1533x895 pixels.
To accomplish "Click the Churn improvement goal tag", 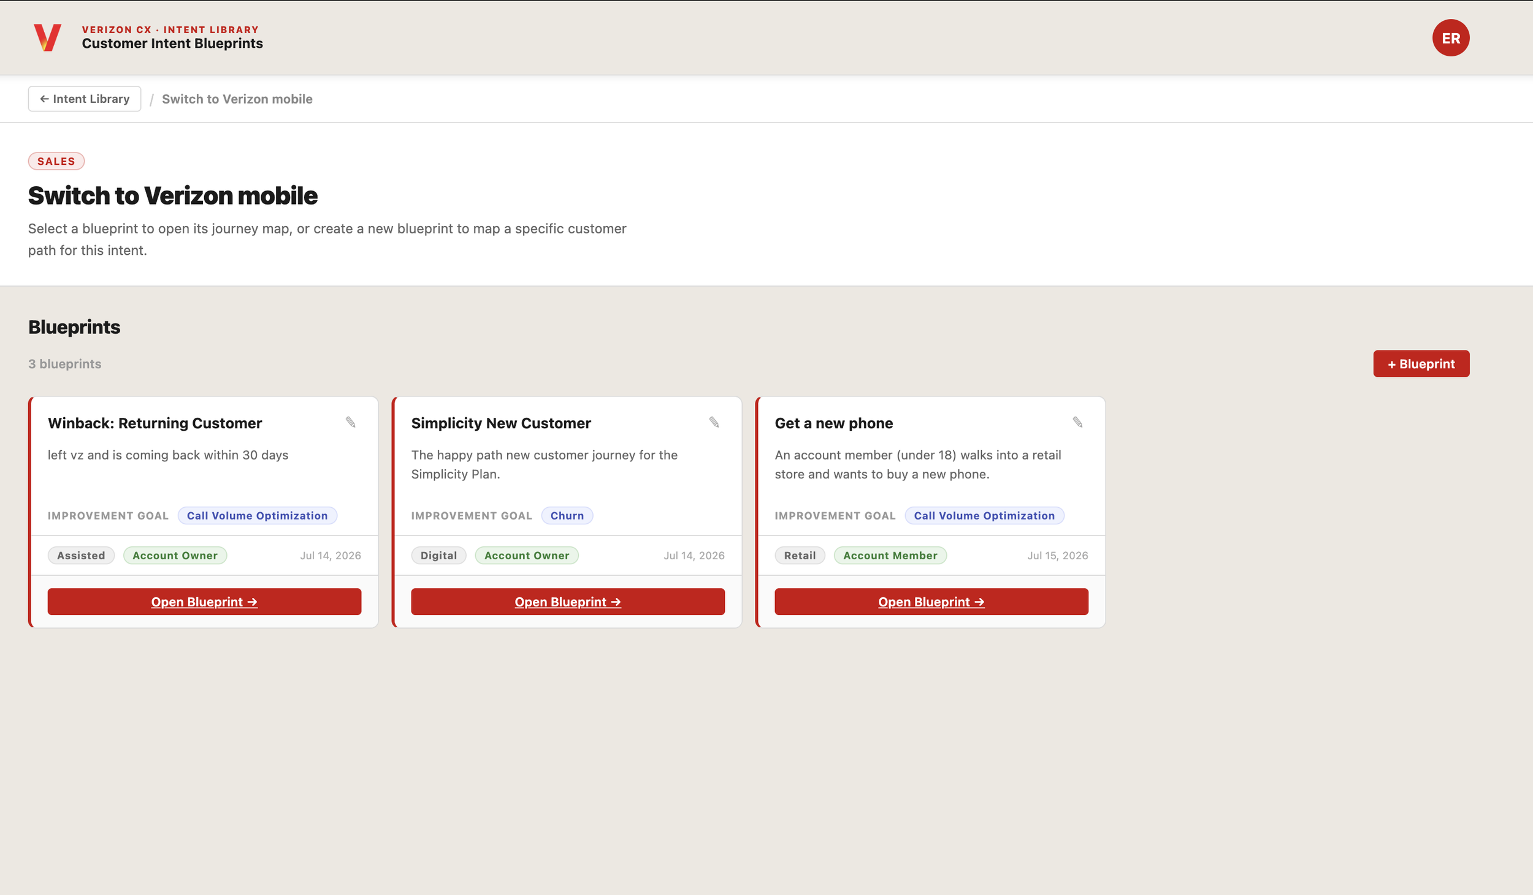I will (567, 516).
